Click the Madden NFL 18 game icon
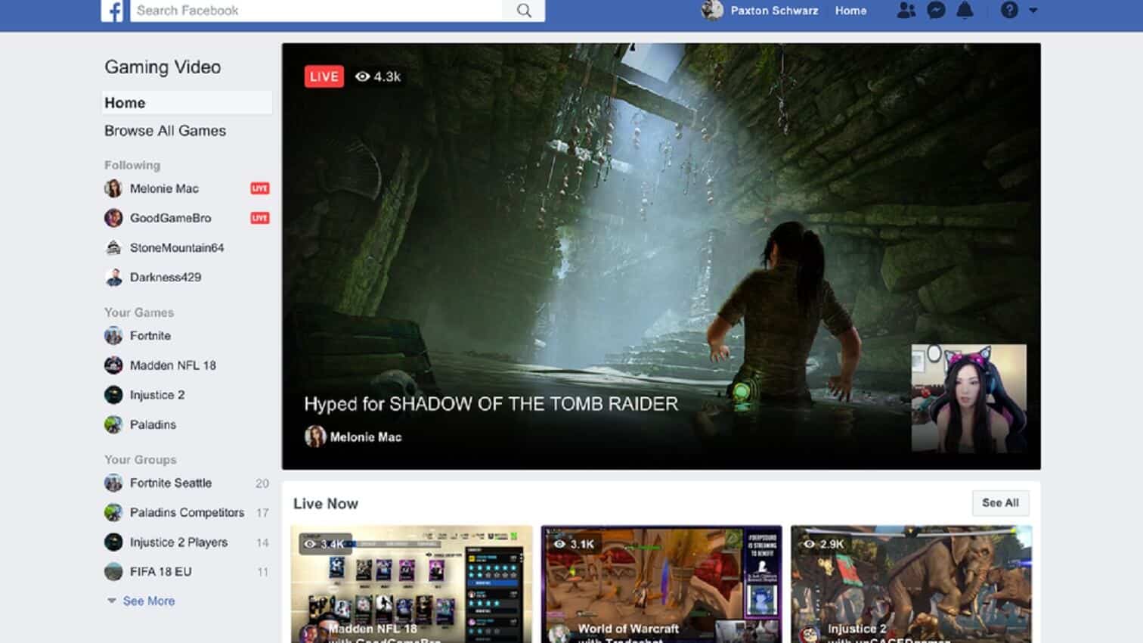Viewport: 1143px width, 643px height. [x=113, y=365]
